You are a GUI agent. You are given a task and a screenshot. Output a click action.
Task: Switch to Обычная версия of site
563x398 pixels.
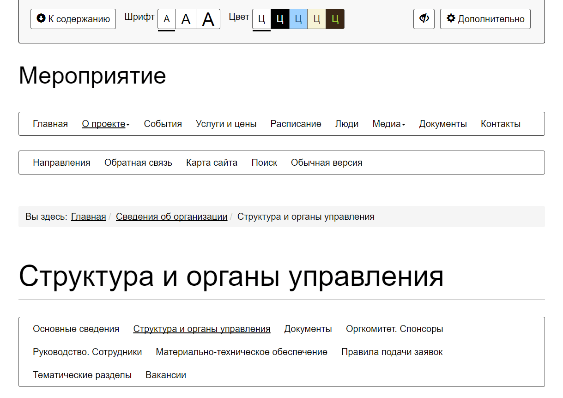point(326,163)
